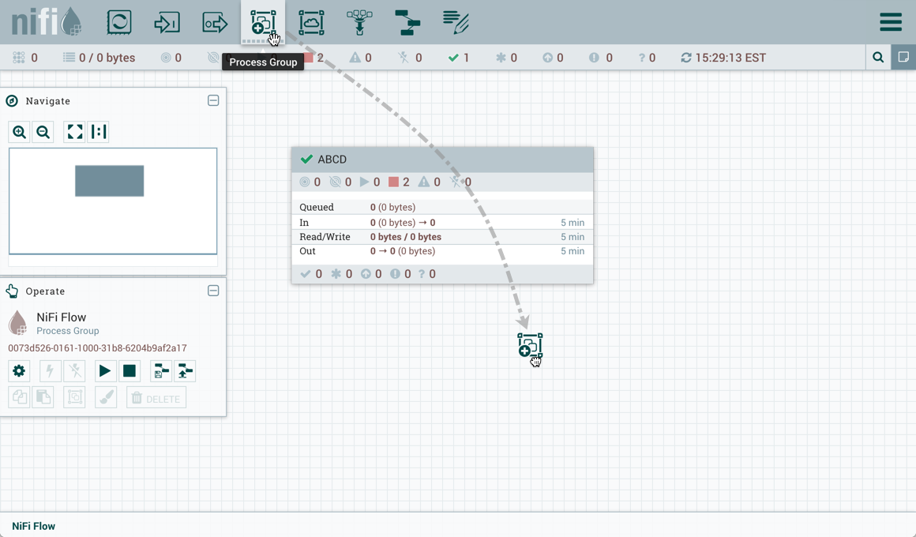Zoom in on the canvas

pos(20,132)
